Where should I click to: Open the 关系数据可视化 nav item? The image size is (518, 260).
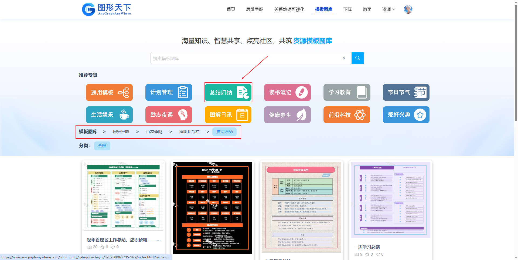coord(289,9)
